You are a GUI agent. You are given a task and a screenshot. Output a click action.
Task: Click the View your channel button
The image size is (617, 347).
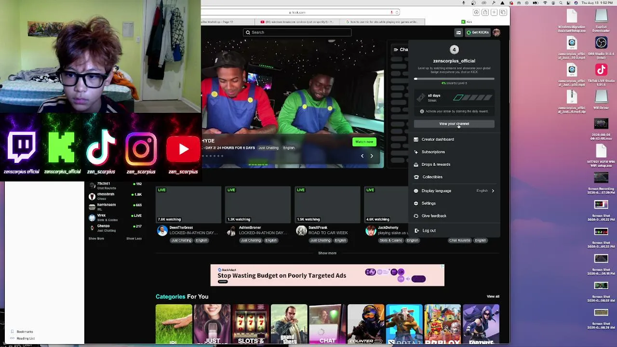[x=454, y=124]
